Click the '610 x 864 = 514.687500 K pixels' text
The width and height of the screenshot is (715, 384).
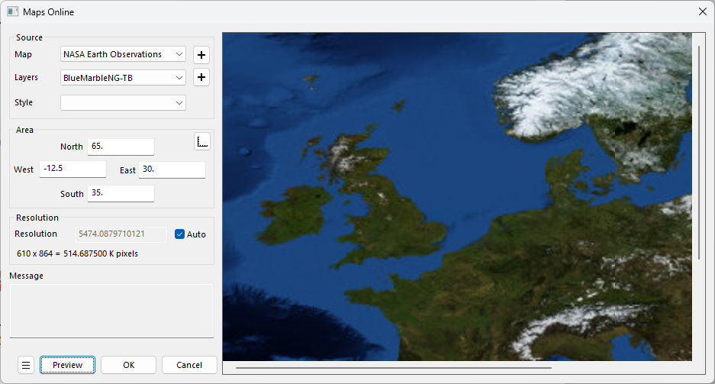tap(78, 253)
